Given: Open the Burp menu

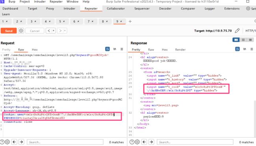Looking at the screenshot, I should [x=12, y=2].
